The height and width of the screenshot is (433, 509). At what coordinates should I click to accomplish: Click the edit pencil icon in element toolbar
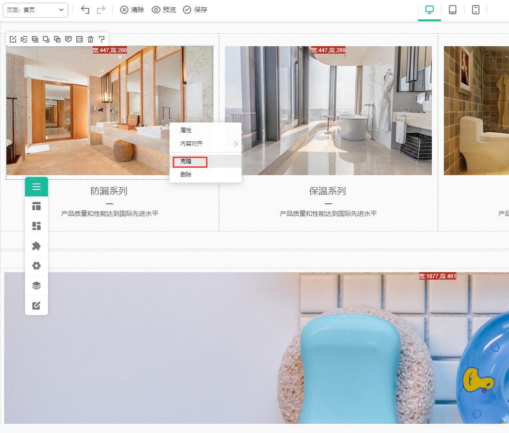[13, 39]
